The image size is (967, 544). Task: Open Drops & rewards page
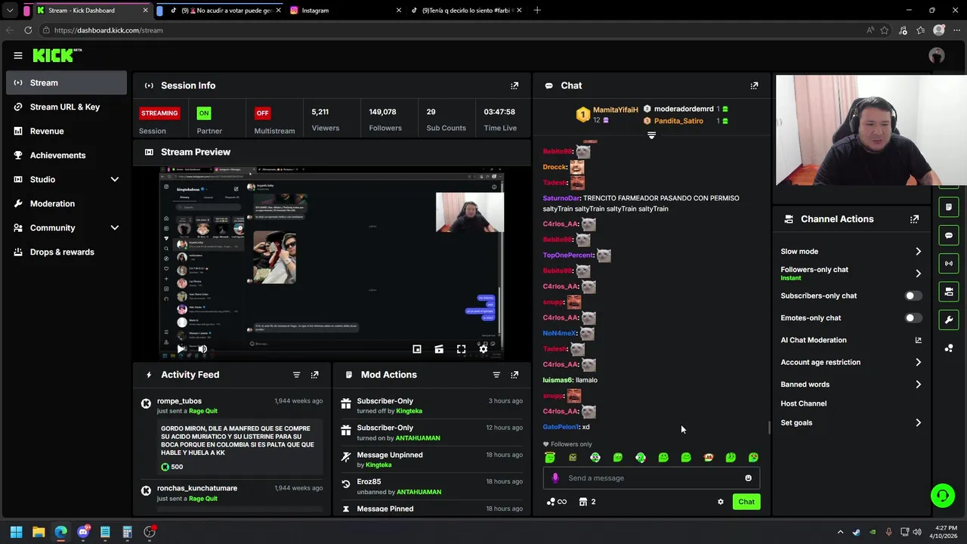pos(66,252)
